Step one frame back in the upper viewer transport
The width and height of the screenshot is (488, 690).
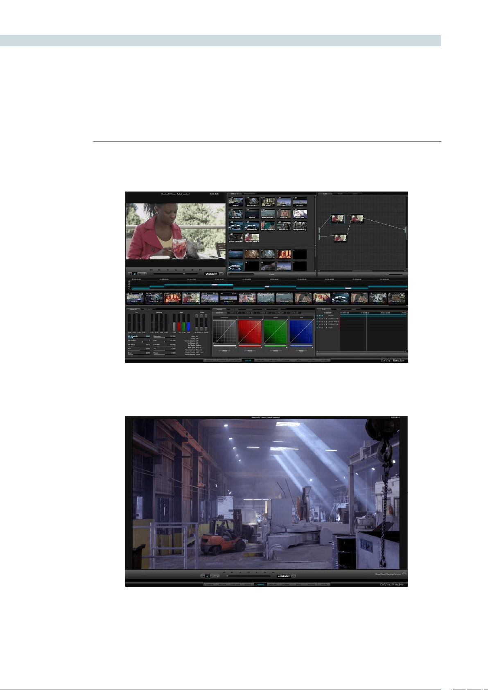159,270
